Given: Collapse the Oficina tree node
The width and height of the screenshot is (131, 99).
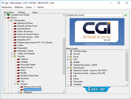Looking at the screenshot, I should (x=5, y=18).
